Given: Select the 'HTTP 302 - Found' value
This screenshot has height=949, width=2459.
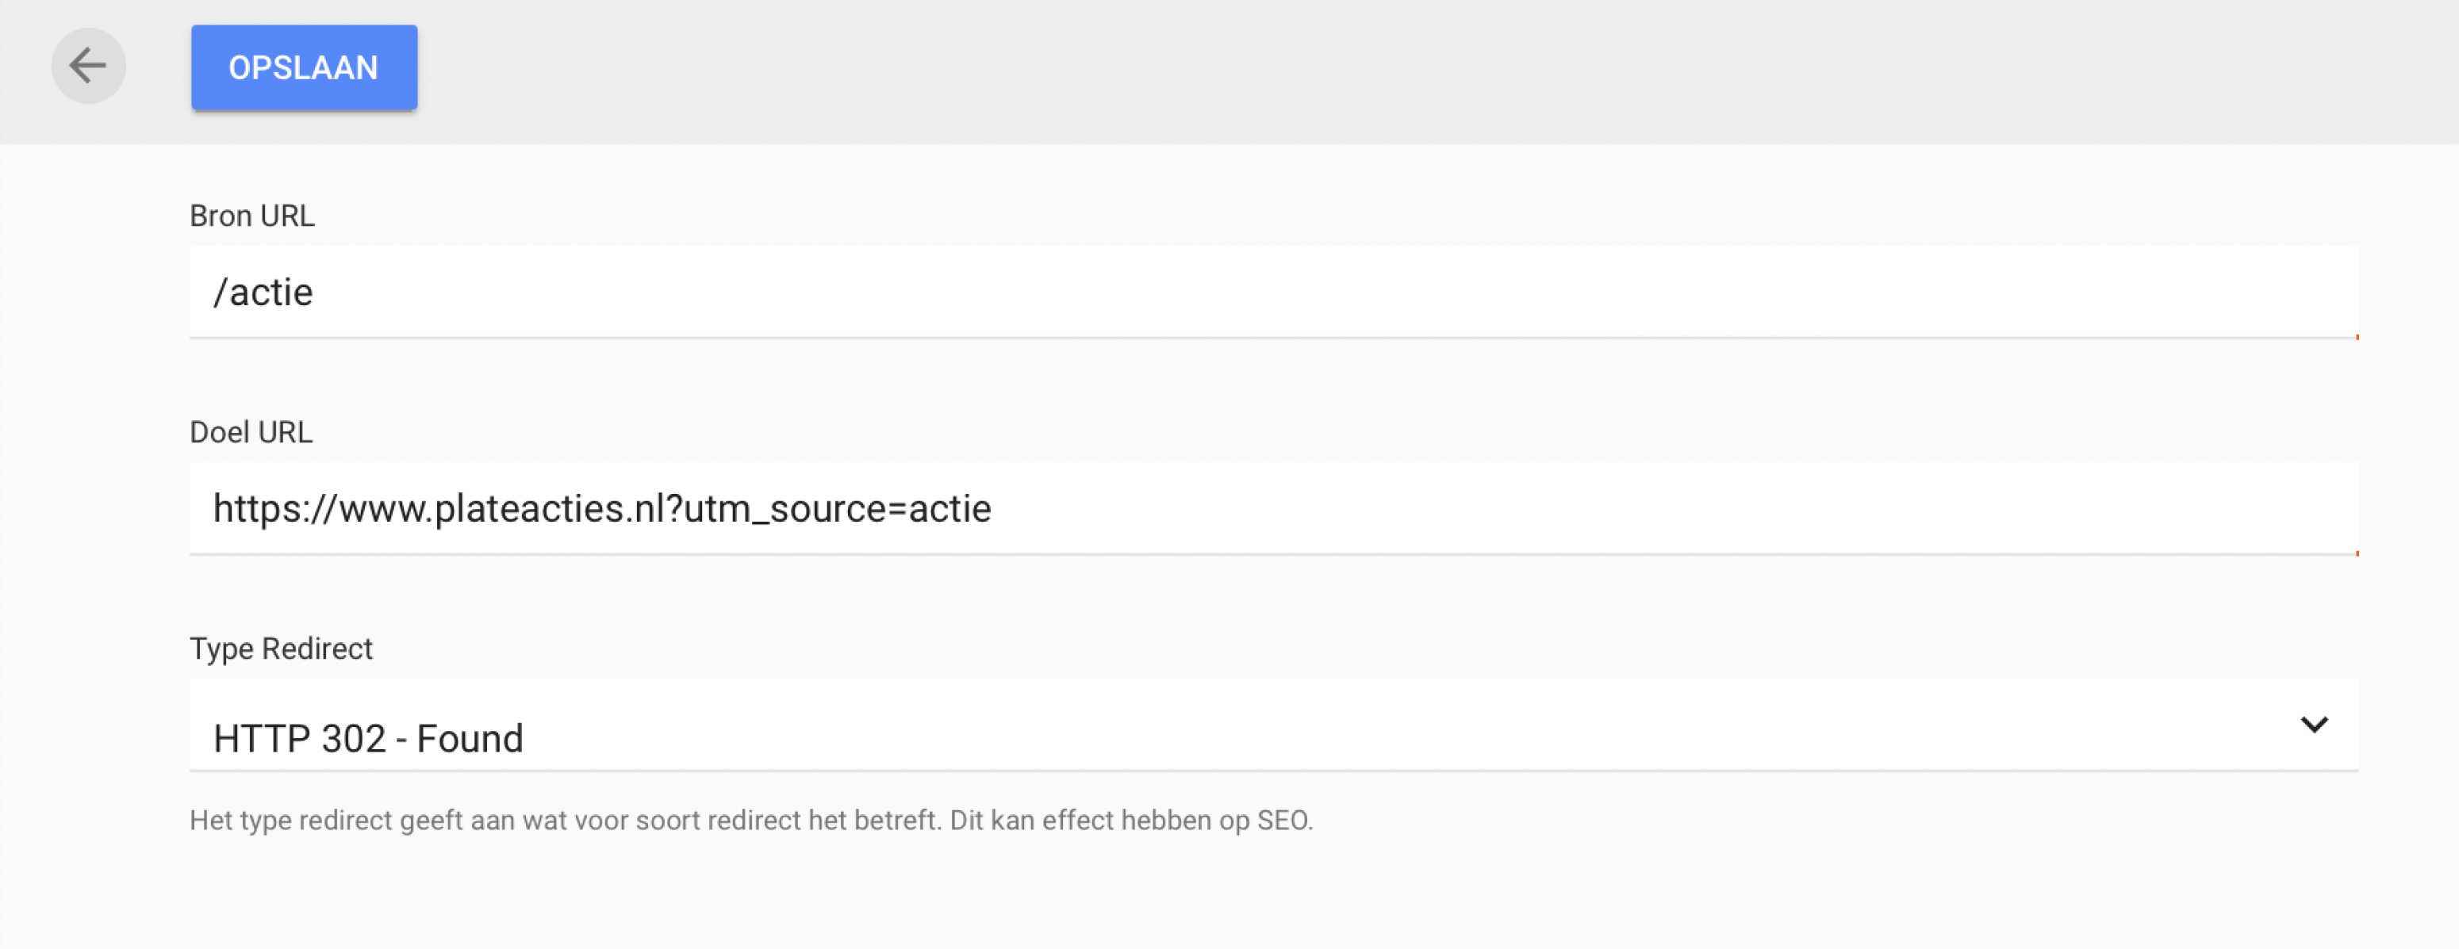Looking at the screenshot, I should (x=369, y=738).
